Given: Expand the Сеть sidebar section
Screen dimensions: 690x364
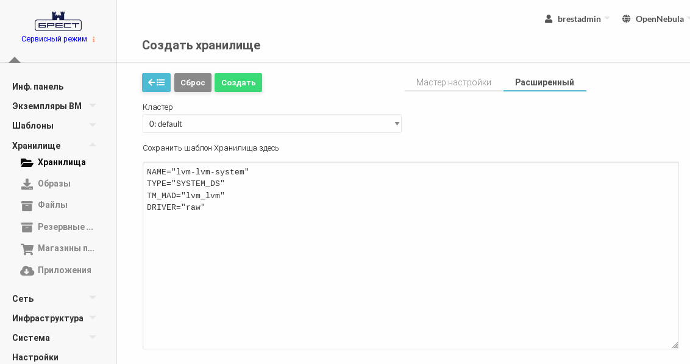Looking at the screenshot, I should [x=54, y=299].
